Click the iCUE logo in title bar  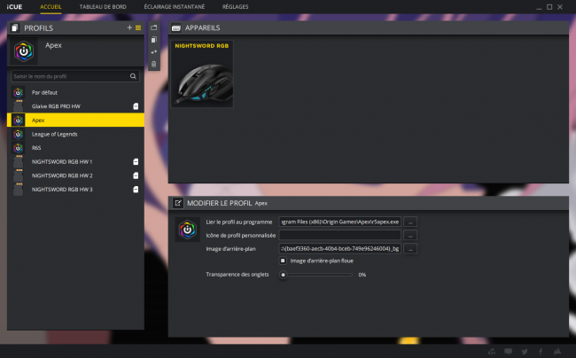click(14, 6)
